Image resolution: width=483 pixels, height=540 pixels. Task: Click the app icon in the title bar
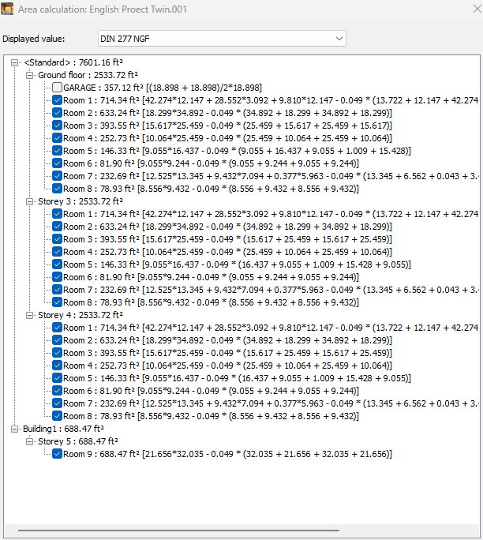click(x=8, y=9)
